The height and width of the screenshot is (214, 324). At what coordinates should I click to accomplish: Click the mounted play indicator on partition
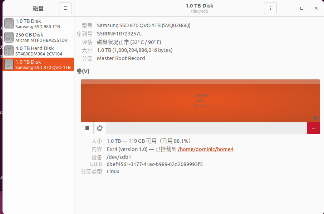click(x=315, y=118)
